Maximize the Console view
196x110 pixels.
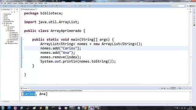pos(190,88)
